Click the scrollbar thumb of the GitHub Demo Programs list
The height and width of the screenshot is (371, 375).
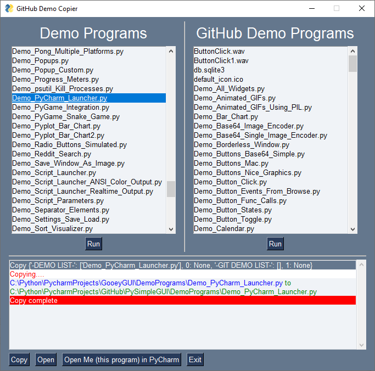[x=352, y=64]
